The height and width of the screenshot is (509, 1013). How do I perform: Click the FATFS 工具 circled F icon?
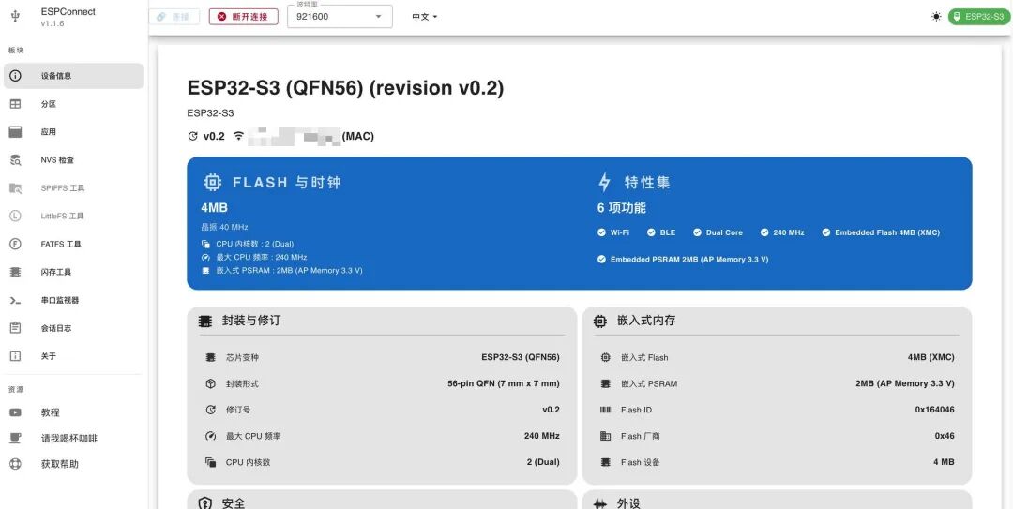(16, 244)
